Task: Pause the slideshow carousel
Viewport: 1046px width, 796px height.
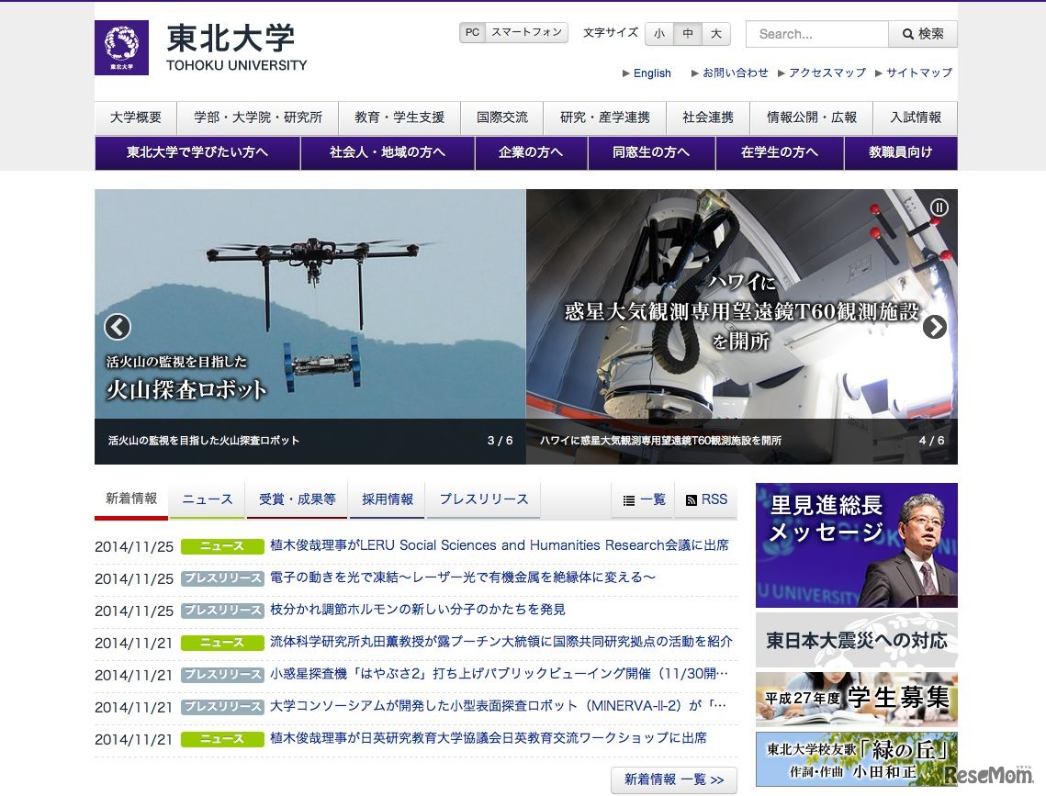Action: [x=939, y=207]
